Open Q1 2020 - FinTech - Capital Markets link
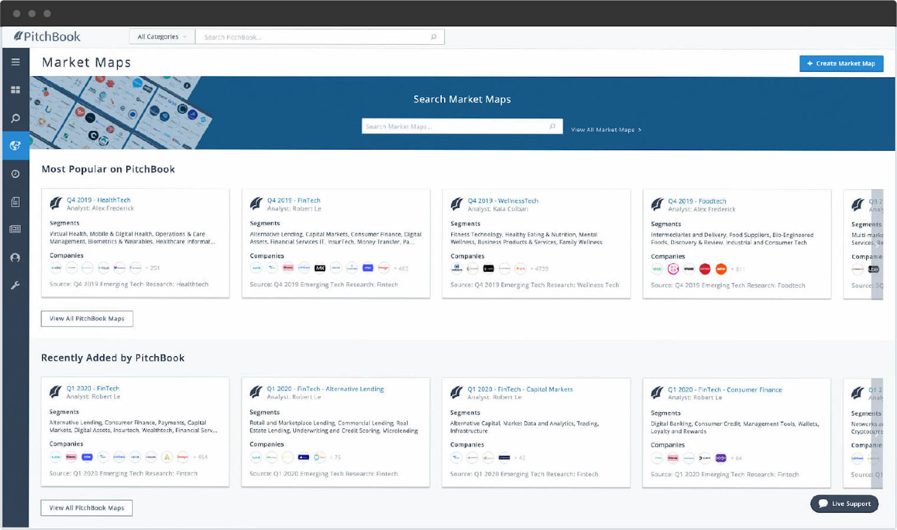 (x=520, y=389)
